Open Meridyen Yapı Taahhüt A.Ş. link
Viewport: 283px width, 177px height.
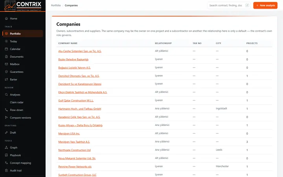point(74,142)
